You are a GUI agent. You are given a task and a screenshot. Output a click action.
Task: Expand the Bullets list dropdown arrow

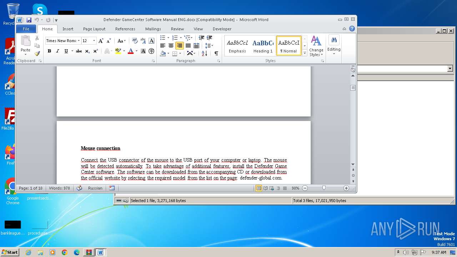pyautogui.click(x=169, y=37)
